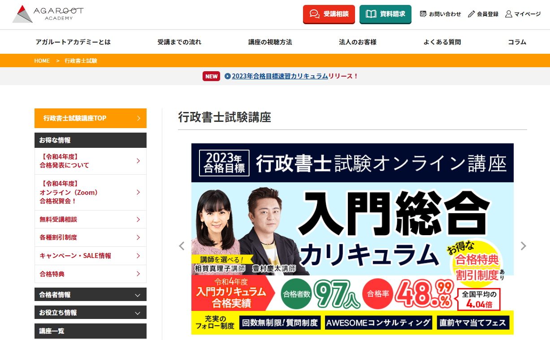Click the pencil icon for 会員登録
This screenshot has height=340, width=550.
(471, 14)
